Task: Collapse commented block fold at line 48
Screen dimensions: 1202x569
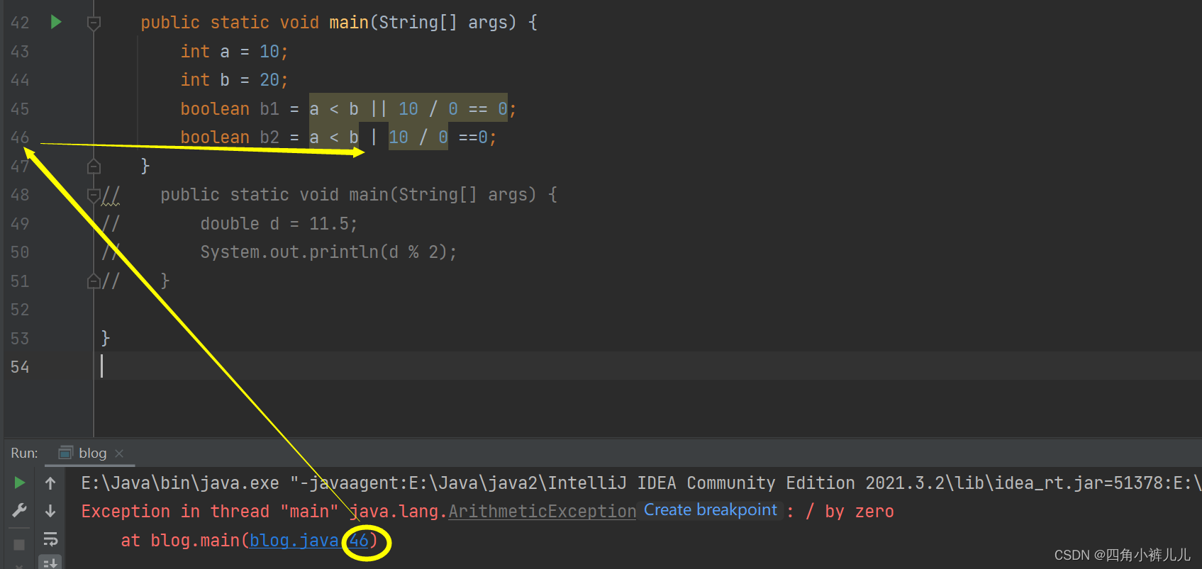Action: [x=94, y=194]
